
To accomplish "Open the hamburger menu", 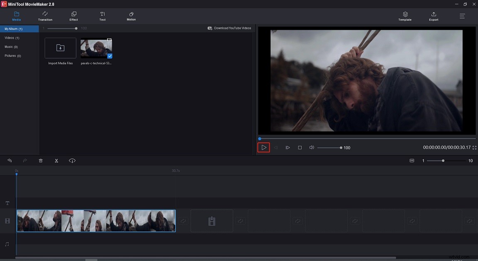I will point(462,16).
